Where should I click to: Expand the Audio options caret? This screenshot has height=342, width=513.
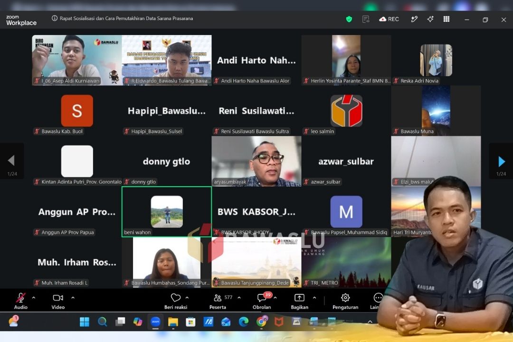(x=34, y=298)
